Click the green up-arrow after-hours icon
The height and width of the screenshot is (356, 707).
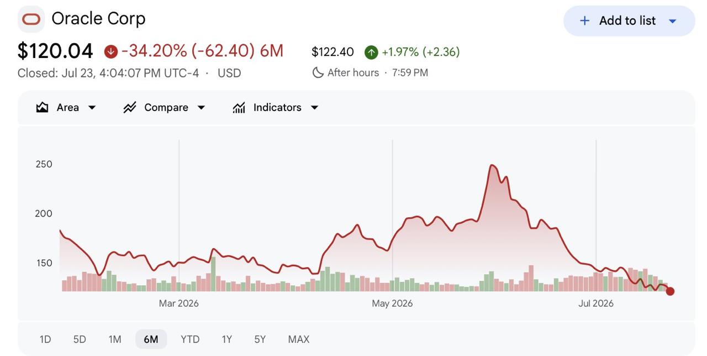pyautogui.click(x=371, y=52)
